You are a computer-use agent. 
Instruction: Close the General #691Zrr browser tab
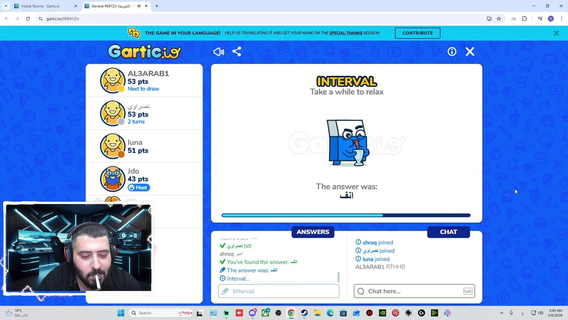point(146,6)
